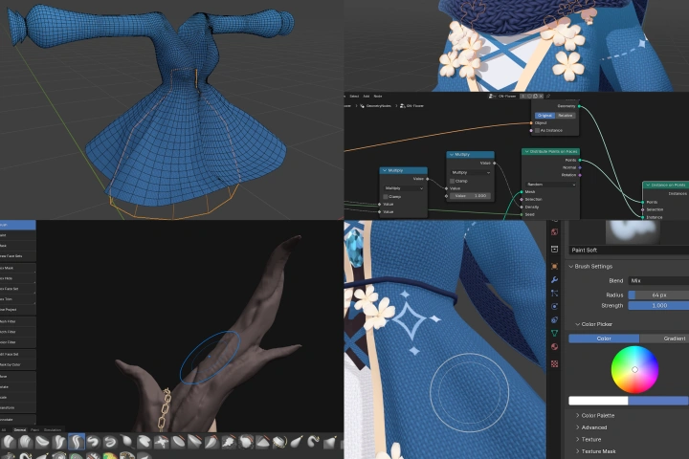The image size is (689, 459).
Task: Toggle the pin icon in node editor header
Action: tap(548, 97)
